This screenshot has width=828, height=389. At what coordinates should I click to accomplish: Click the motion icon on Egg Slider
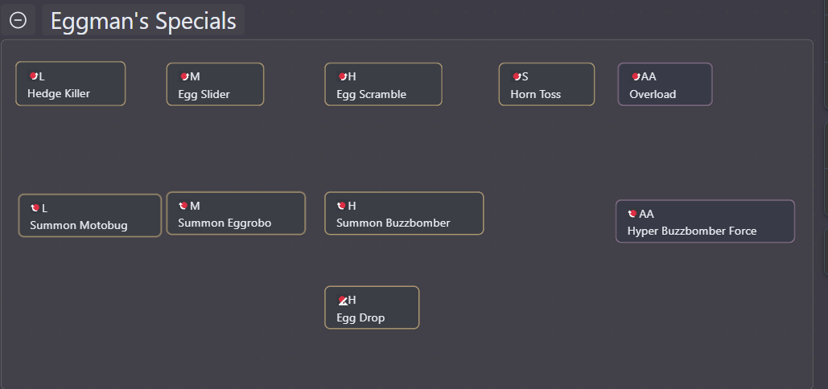click(184, 77)
